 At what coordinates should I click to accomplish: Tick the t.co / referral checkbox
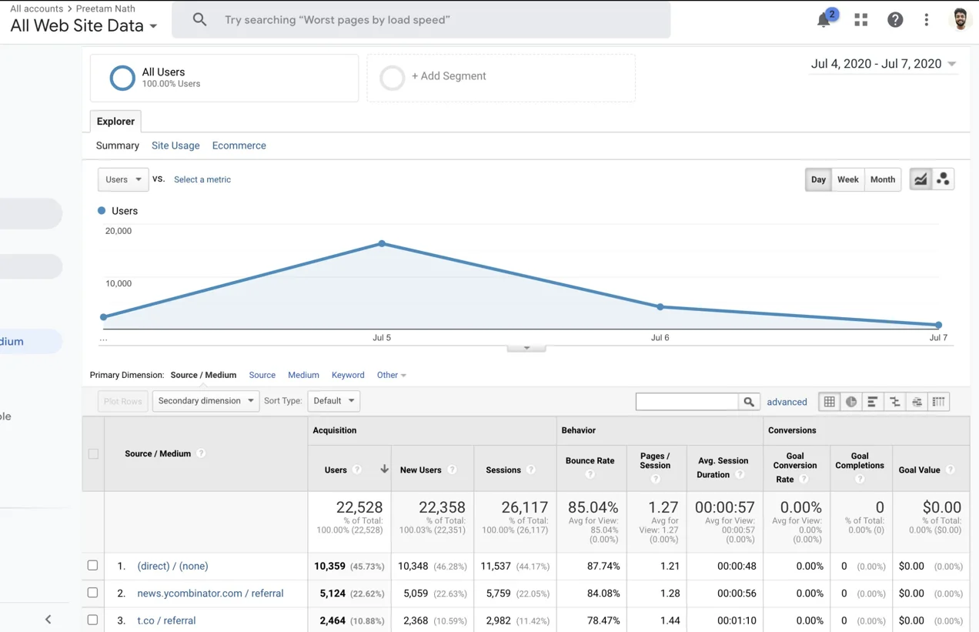(x=92, y=620)
